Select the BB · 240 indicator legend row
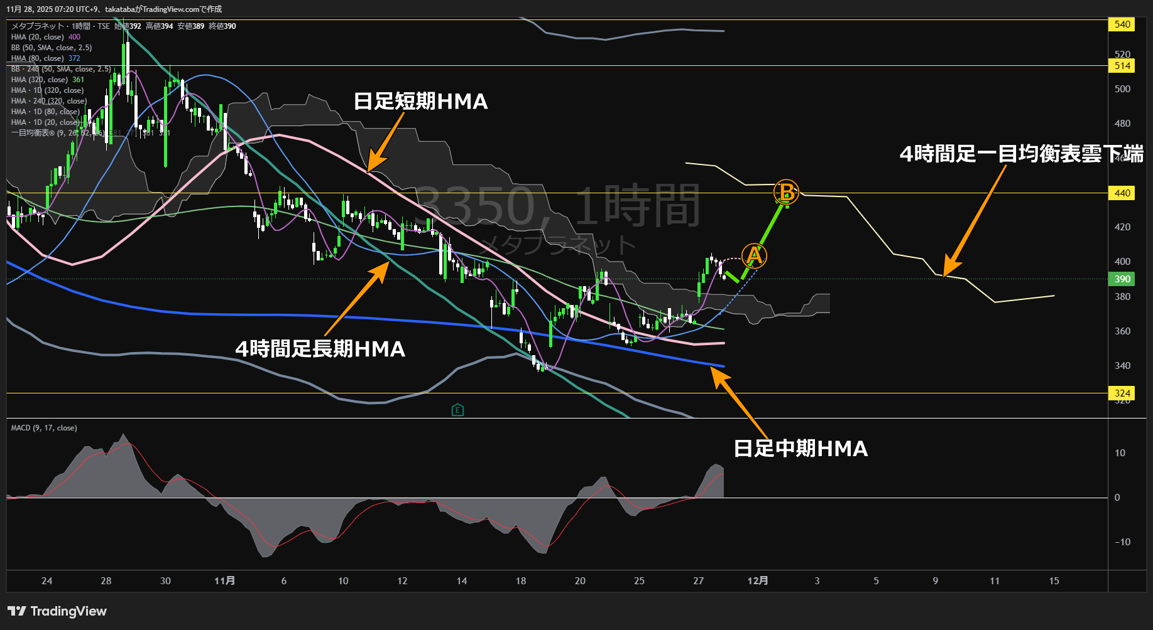This screenshot has height=630, width=1153. pyautogui.click(x=61, y=69)
